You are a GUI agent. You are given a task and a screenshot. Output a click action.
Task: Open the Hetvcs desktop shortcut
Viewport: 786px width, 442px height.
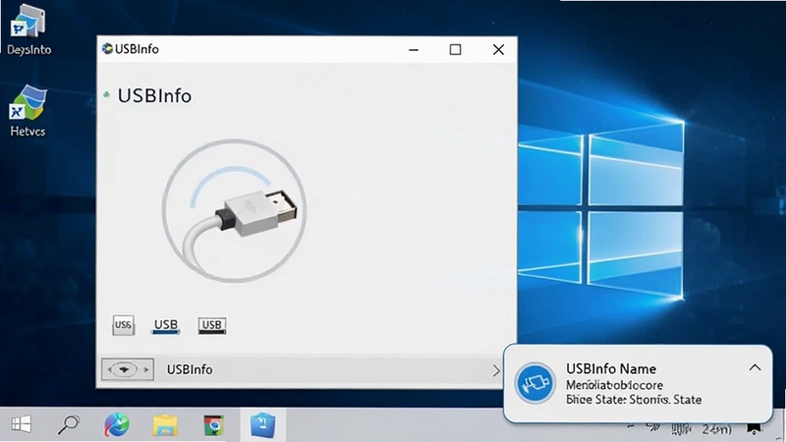coord(28,111)
